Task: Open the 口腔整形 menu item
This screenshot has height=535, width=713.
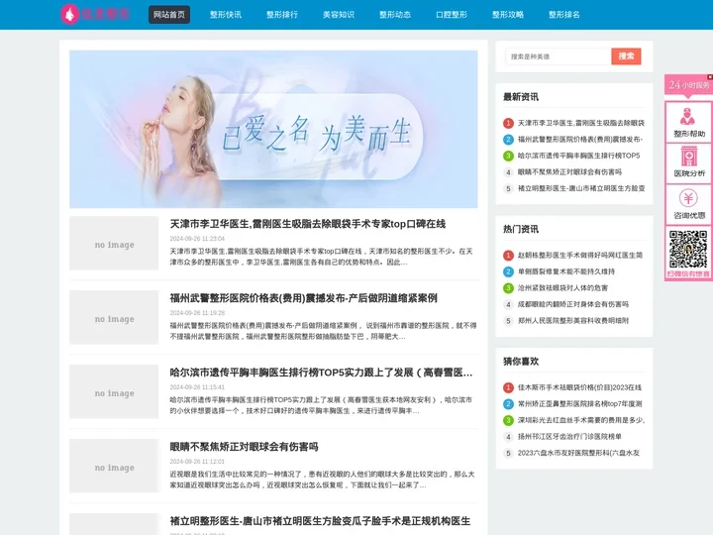Action: pyautogui.click(x=452, y=15)
